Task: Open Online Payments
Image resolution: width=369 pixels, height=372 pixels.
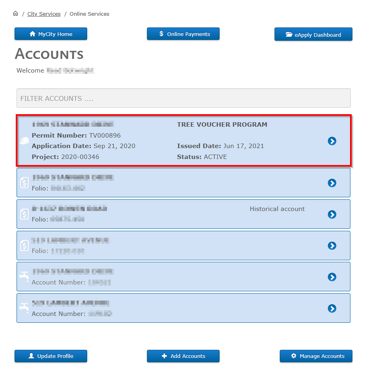Action: point(183,34)
